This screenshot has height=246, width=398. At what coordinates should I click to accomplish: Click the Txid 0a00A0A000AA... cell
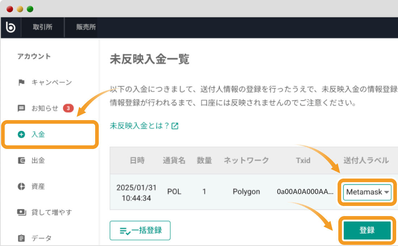point(305,192)
